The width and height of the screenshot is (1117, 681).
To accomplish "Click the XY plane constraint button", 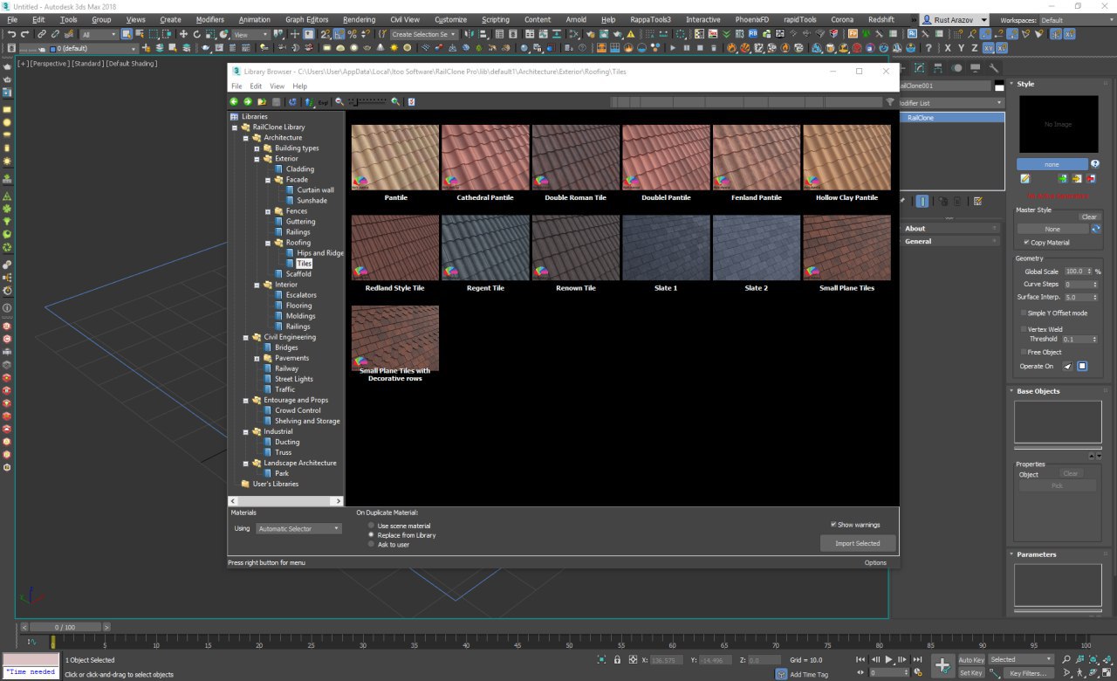I will 989,48.
